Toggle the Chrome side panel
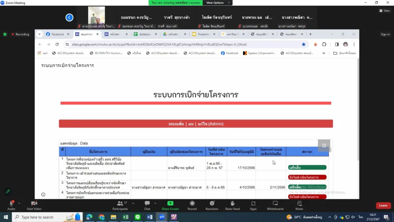394x222 pixels. click(337, 44)
